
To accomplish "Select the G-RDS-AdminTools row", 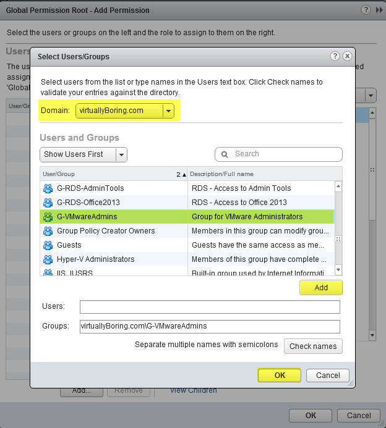I will (187, 188).
